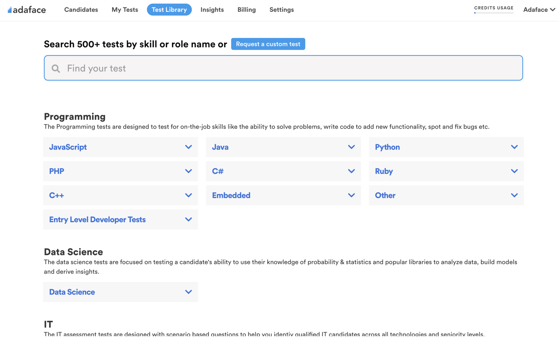The image size is (559, 349).
Task: Switch to the Candidates tab
Action: tap(81, 10)
